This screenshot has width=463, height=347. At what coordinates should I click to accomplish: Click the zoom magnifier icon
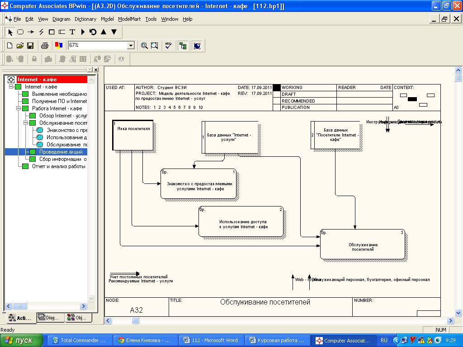[x=144, y=46]
